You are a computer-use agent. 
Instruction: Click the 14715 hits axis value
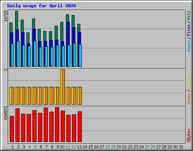point(6,16)
